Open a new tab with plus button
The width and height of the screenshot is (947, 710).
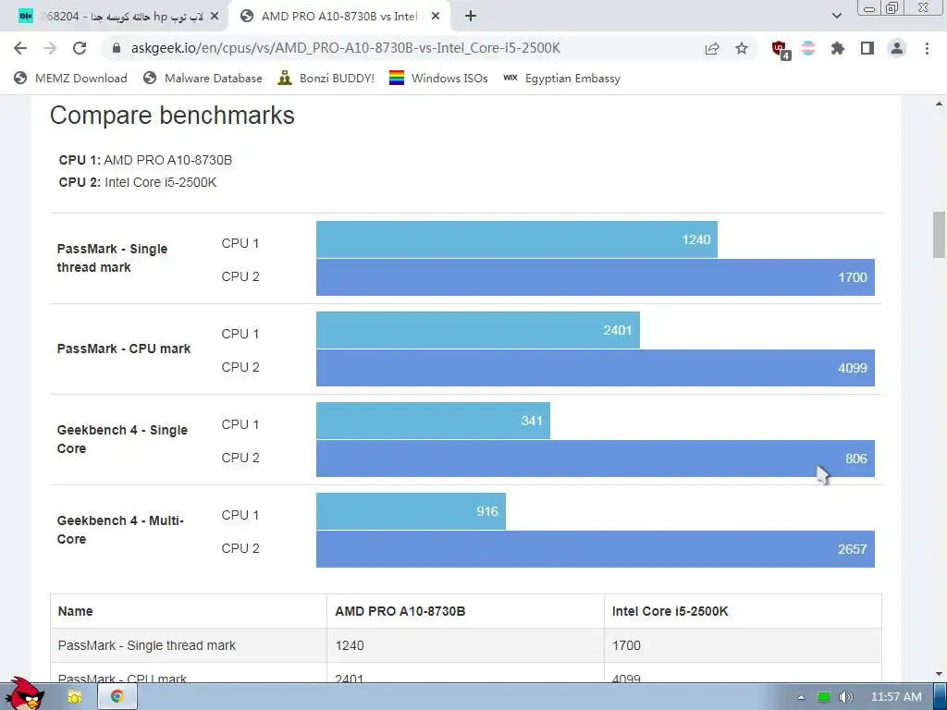point(471,17)
